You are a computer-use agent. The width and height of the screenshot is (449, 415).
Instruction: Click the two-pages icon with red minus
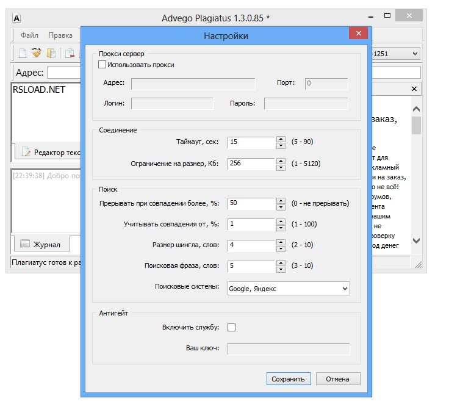[70, 54]
